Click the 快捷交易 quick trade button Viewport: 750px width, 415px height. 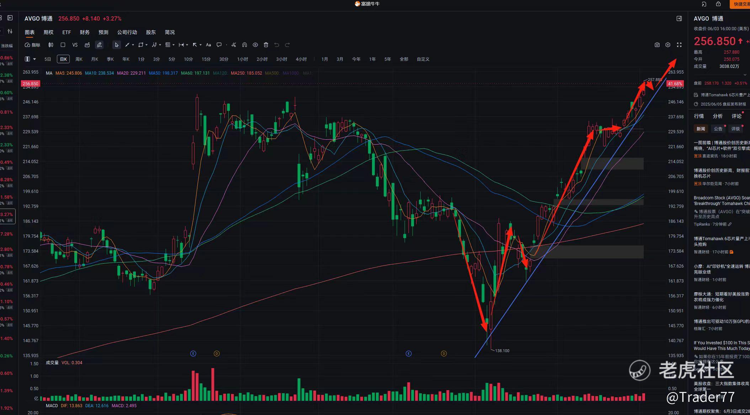(740, 4)
